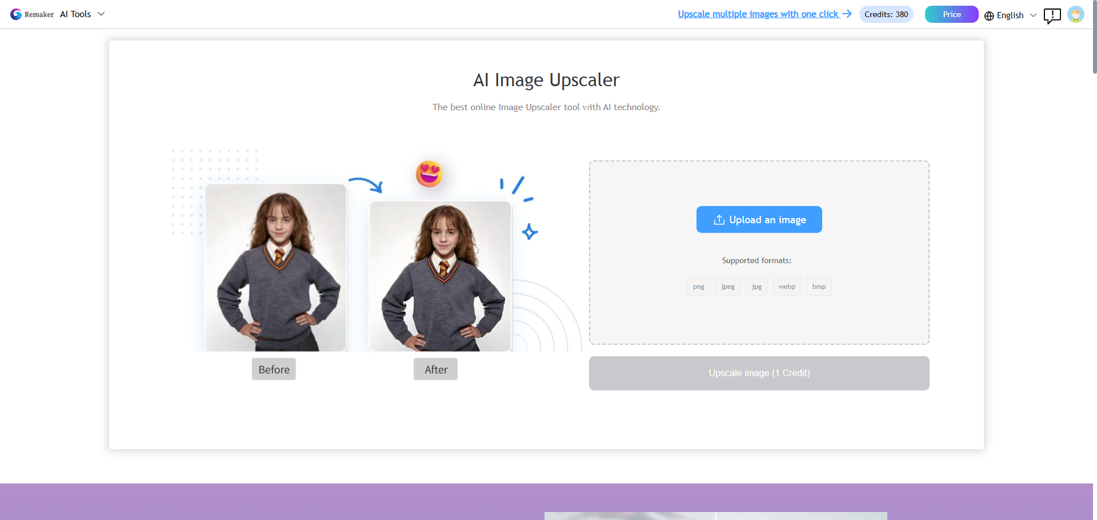This screenshot has height=520, width=1097.
Task: Click the Supported formats: label
Action: [756, 260]
